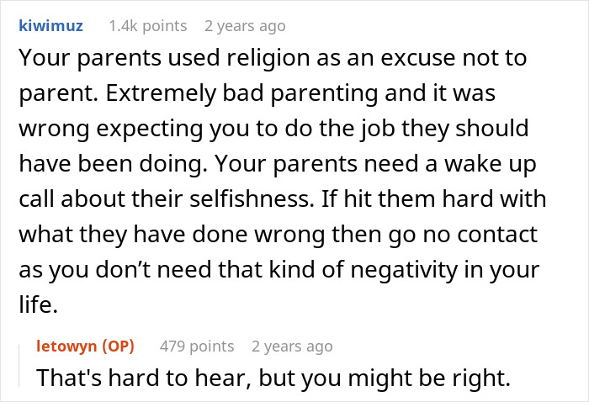The image size is (589, 402).
Task: Click the phrase "you might be right"
Action: pos(428,379)
